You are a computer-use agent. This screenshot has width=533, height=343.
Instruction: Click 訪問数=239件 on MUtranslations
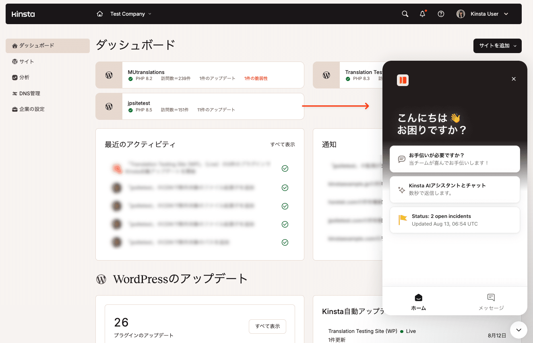pos(176,79)
